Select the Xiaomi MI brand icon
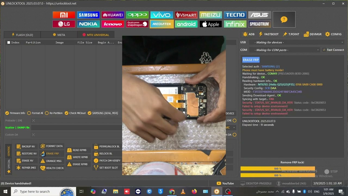 click(x=64, y=15)
